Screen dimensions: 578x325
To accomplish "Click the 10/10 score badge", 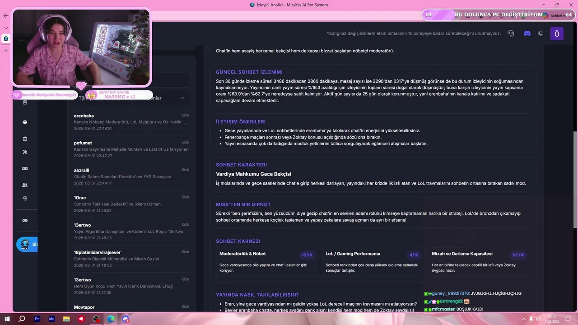I will tap(307, 255).
